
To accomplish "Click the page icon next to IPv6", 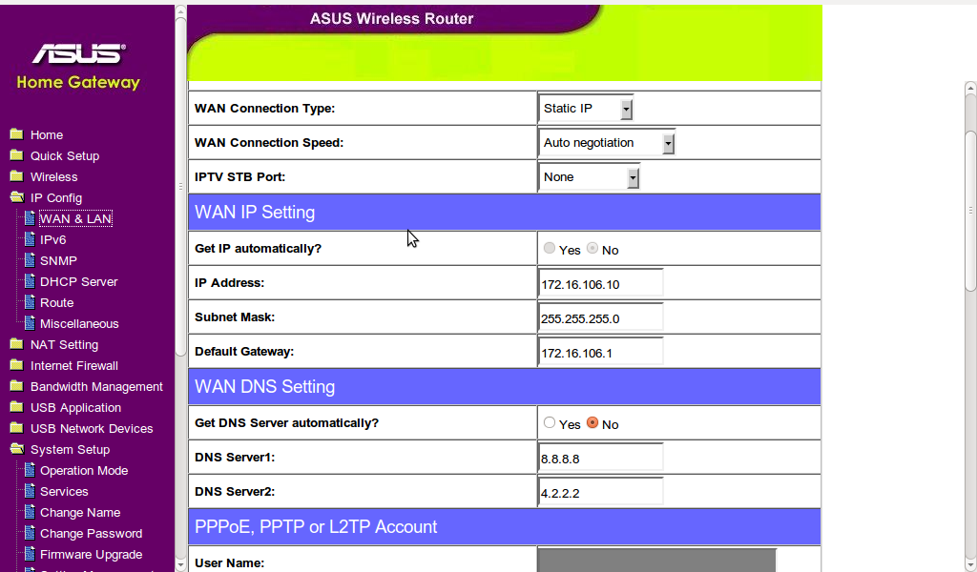I will [x=30, y=239].
